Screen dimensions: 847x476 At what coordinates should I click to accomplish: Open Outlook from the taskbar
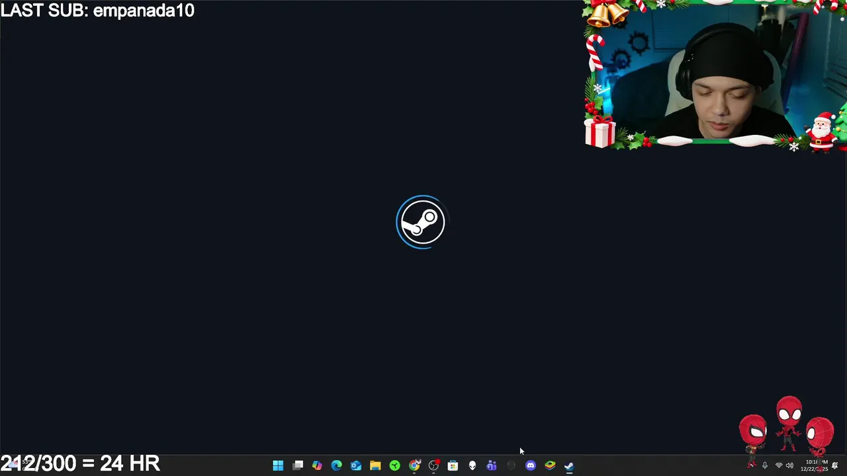point(356,465)
